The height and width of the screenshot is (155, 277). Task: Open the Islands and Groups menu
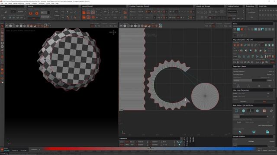(19, 3)
